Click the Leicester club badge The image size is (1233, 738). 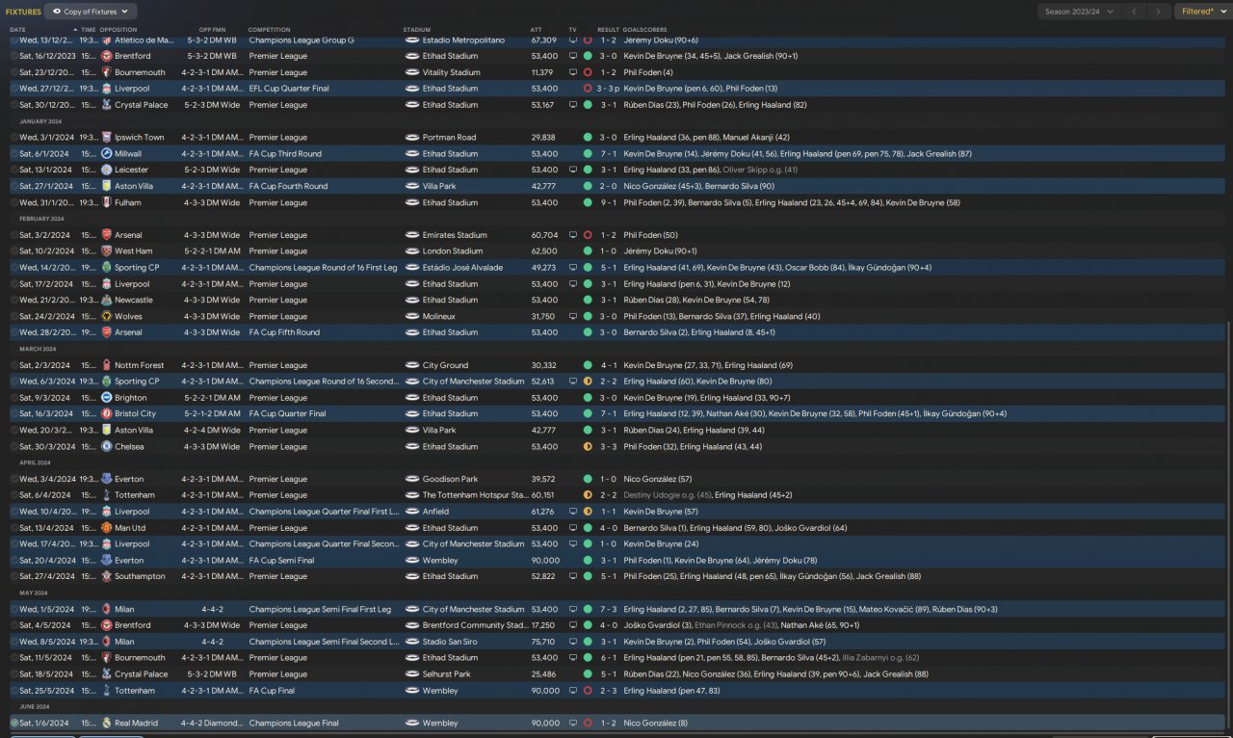pos(107,170)
